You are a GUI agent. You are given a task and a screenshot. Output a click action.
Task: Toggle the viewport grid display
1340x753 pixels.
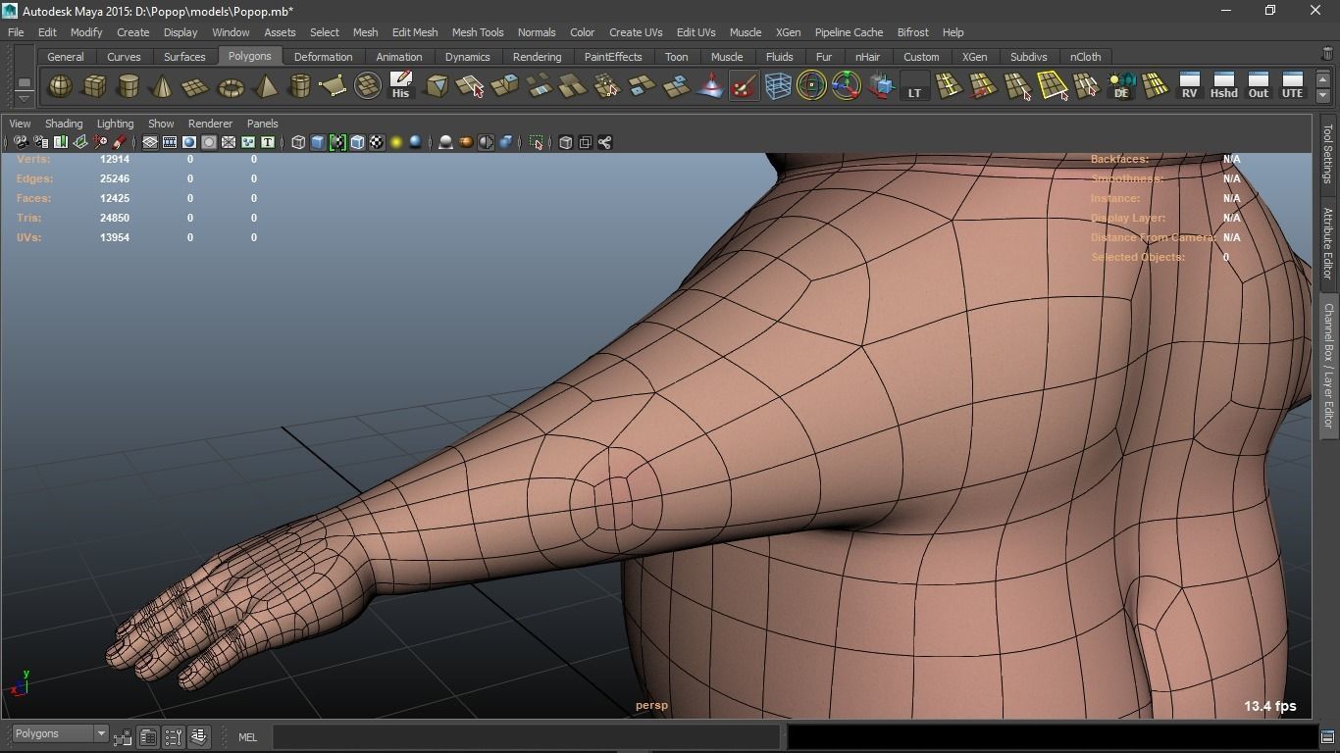[150, 142]
